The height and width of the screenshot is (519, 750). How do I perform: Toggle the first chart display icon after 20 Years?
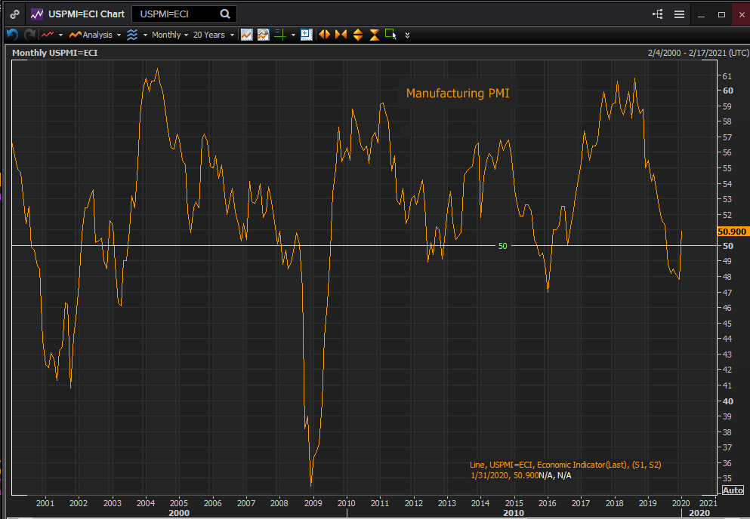tap(246, 35)
